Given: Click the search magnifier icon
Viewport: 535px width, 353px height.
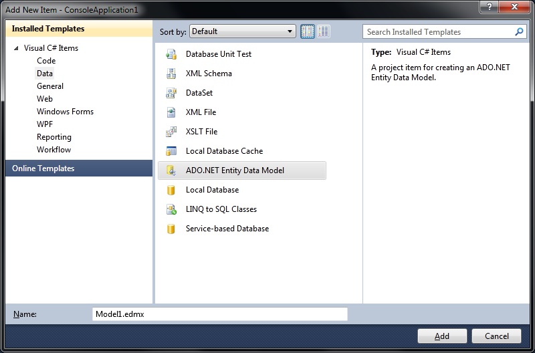Looking at the screenshot, I should [x=519, y=32].
